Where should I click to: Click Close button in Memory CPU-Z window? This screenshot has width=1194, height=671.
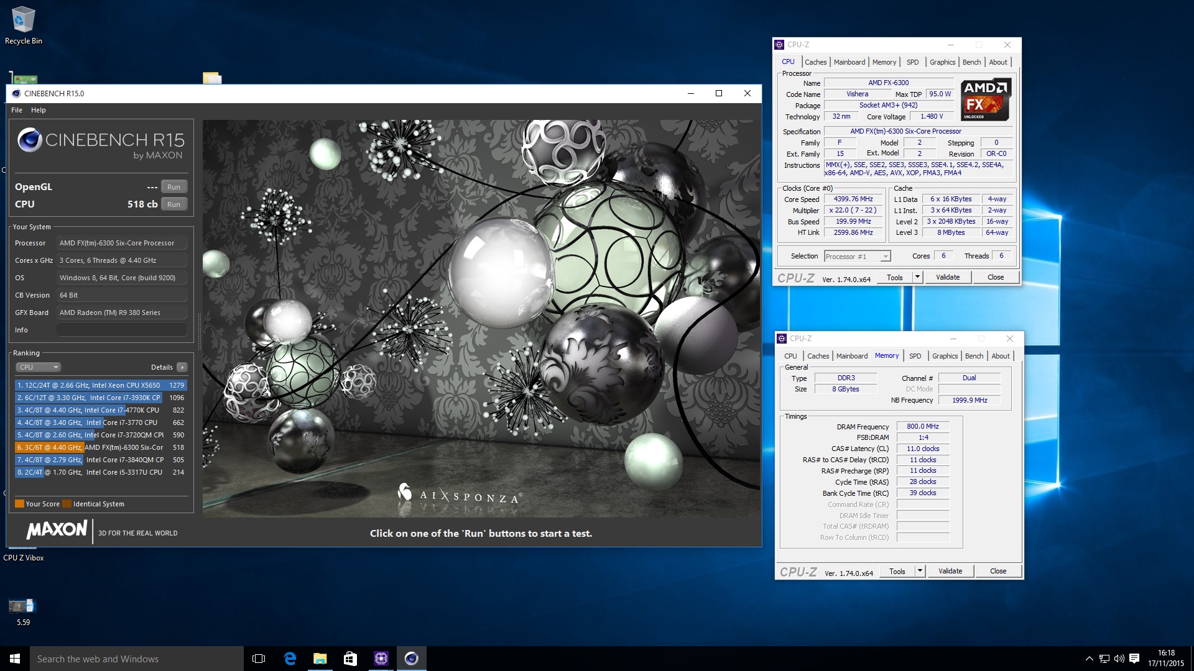pyautogui.click(x=998, y=572)
